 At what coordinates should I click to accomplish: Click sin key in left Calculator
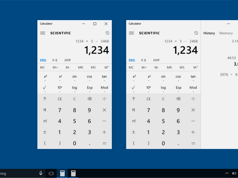point(74,76)
